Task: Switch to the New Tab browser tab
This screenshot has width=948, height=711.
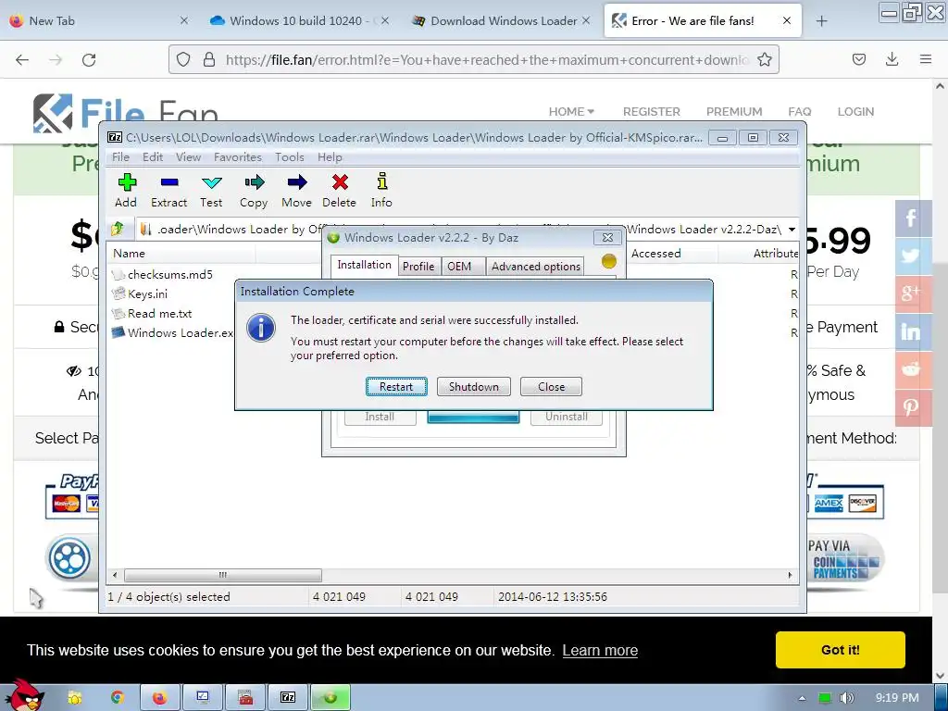Action: tap(99, 21)
